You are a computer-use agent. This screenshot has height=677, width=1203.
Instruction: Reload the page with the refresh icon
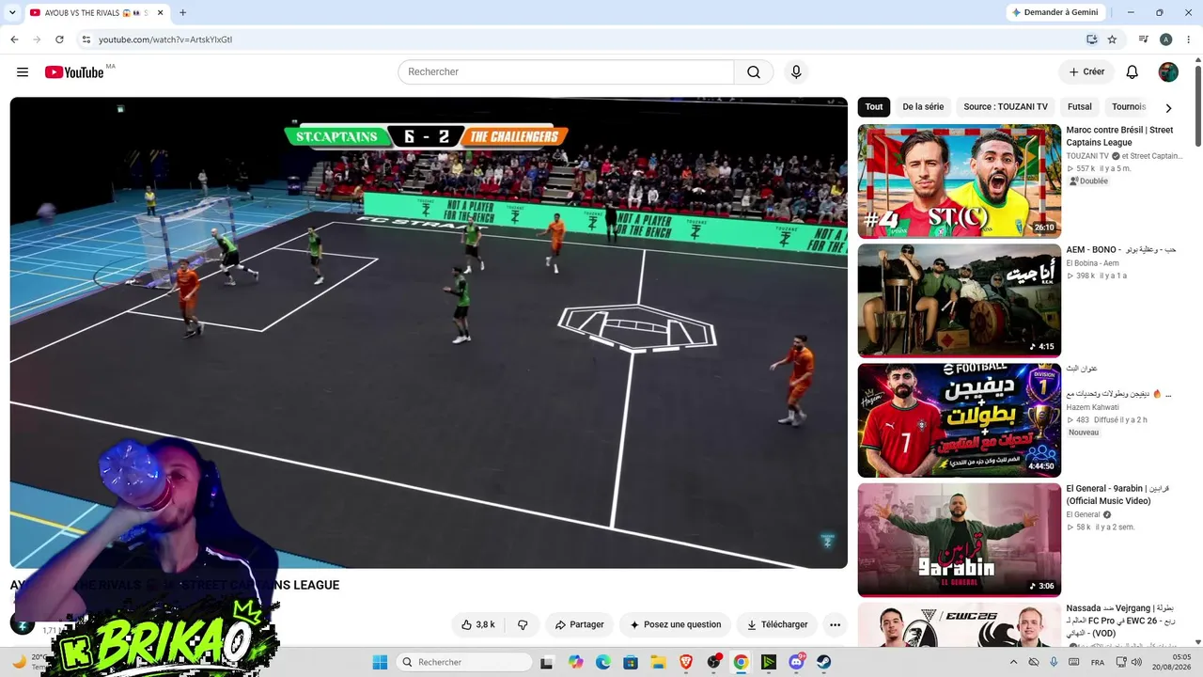click(59, 39)
